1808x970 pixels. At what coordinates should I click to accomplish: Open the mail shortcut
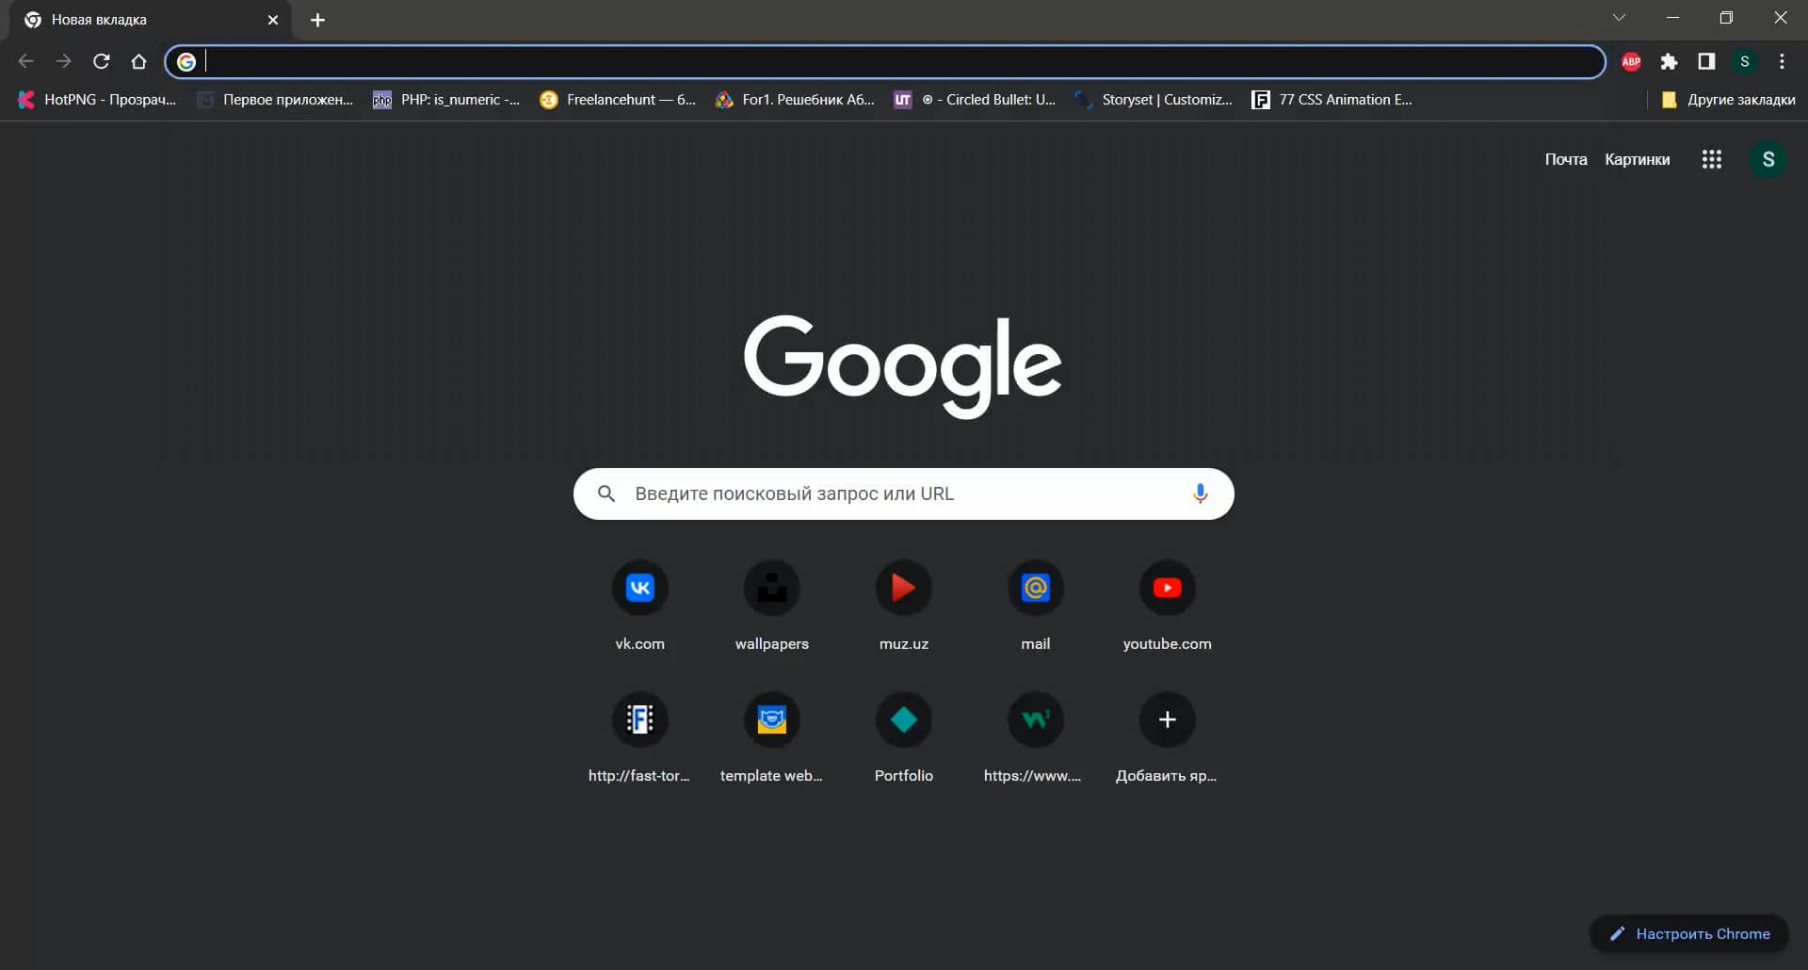click(x=1036, y=606)
